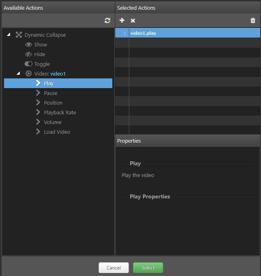Click row number 1 in Selected Actions
This screenshot has height=276, width=261.
pos(124,33)
